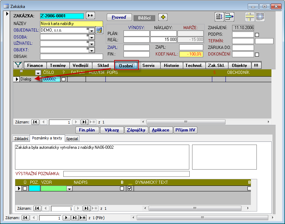Click the filter funnel icon
Viewport: 285px width, 224px height.
pyautogui.click(x=18, y=65)
